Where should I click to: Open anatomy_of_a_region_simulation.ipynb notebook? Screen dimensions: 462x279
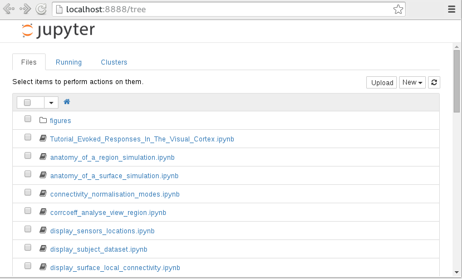(x=112, y=158)
